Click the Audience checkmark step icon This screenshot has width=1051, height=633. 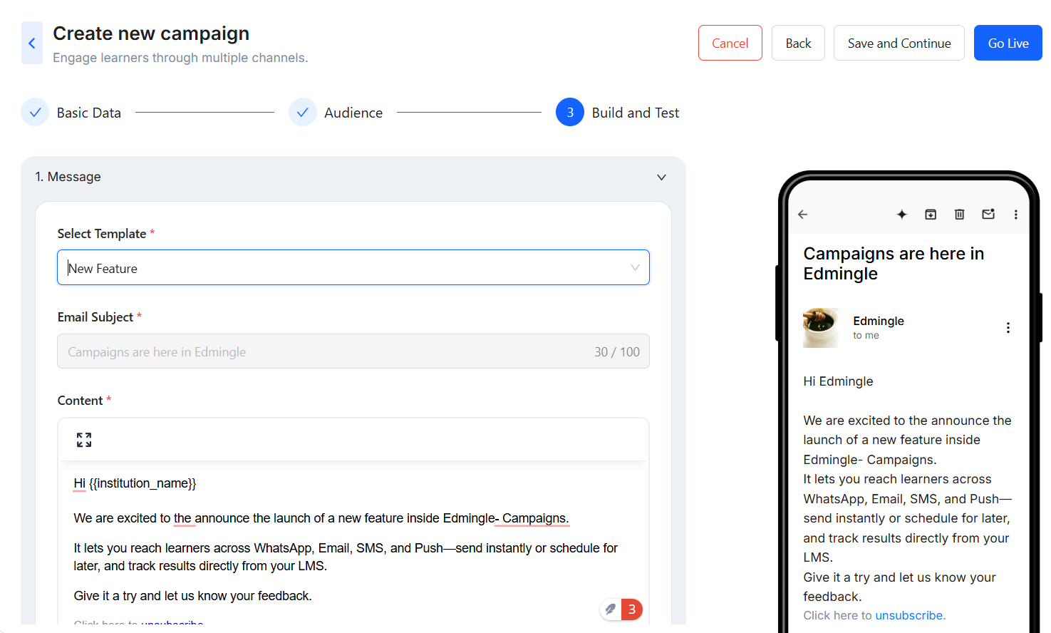click(302, 112)
